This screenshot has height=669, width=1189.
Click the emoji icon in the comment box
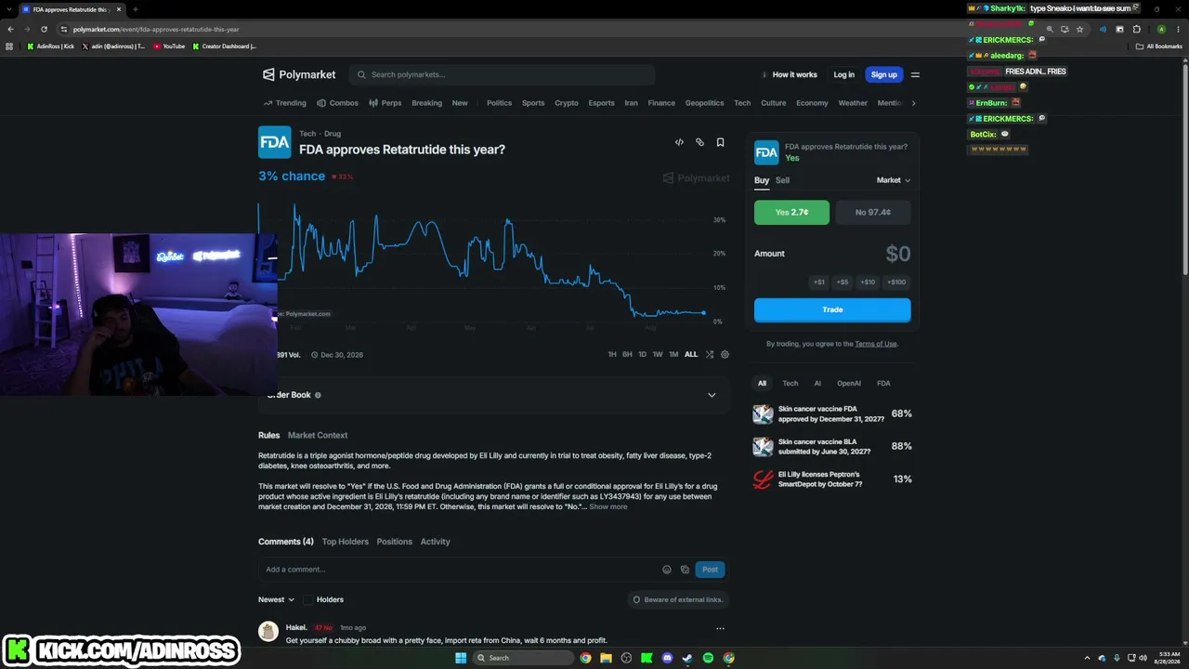[x=667, y=570]
